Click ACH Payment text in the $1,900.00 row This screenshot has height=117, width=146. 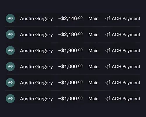pos(126,51)
